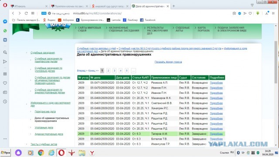Click the address bar URL
Viewport: 279px width, 157px height.
97,14
